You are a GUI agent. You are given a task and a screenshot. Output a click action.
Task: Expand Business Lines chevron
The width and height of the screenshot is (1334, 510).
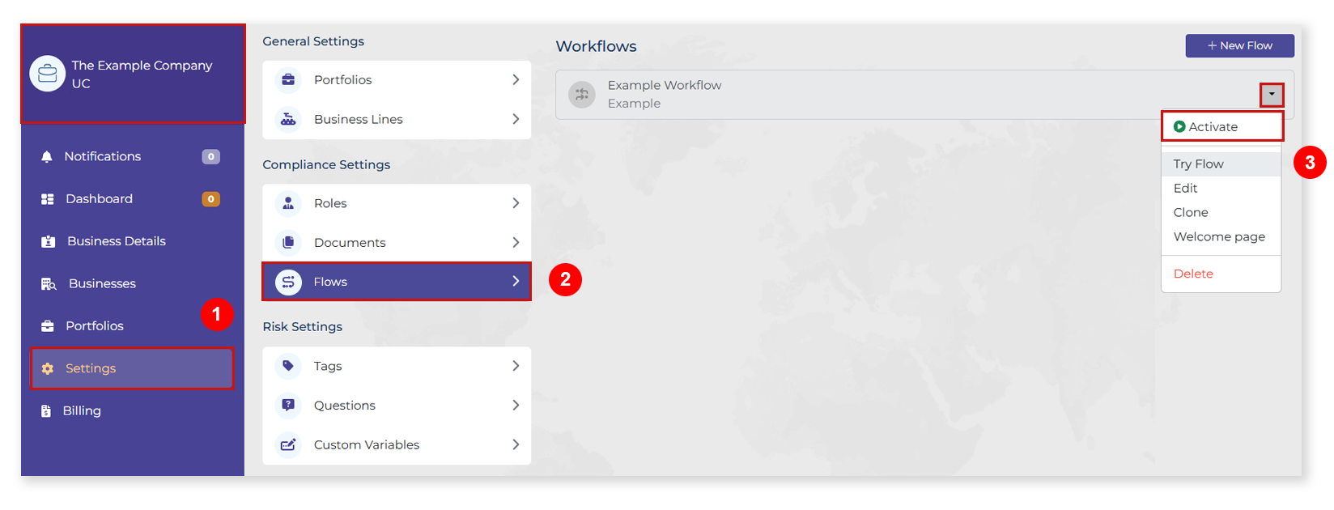pyautogui.click(x=516, y=119)
